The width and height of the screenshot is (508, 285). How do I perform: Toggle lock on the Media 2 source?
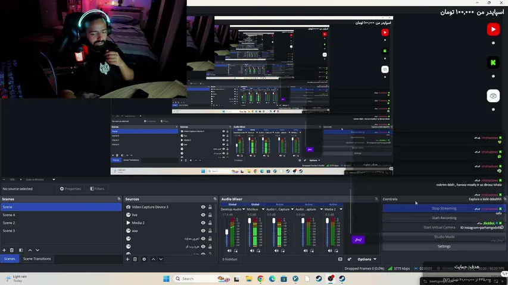(x=210, y=223)
